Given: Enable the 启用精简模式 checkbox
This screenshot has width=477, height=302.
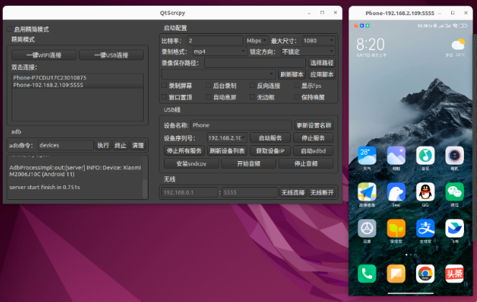Looking at the screenshot, I should (9, 29).
